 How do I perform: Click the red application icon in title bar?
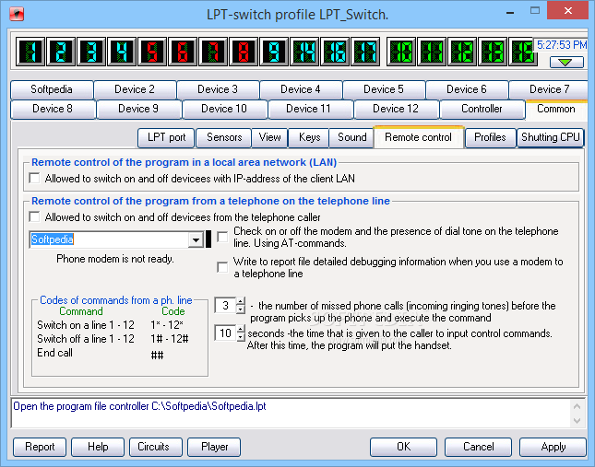(x=17, y=15)
